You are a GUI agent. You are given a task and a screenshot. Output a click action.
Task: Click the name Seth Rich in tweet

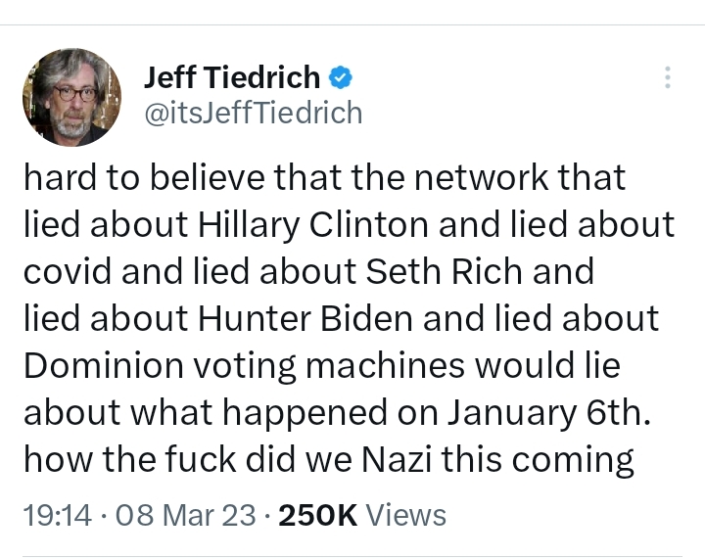(444, 271)
